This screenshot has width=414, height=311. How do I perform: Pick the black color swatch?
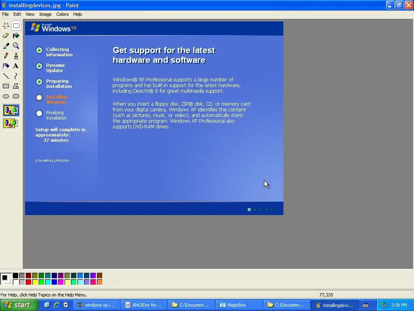[16, 275]
